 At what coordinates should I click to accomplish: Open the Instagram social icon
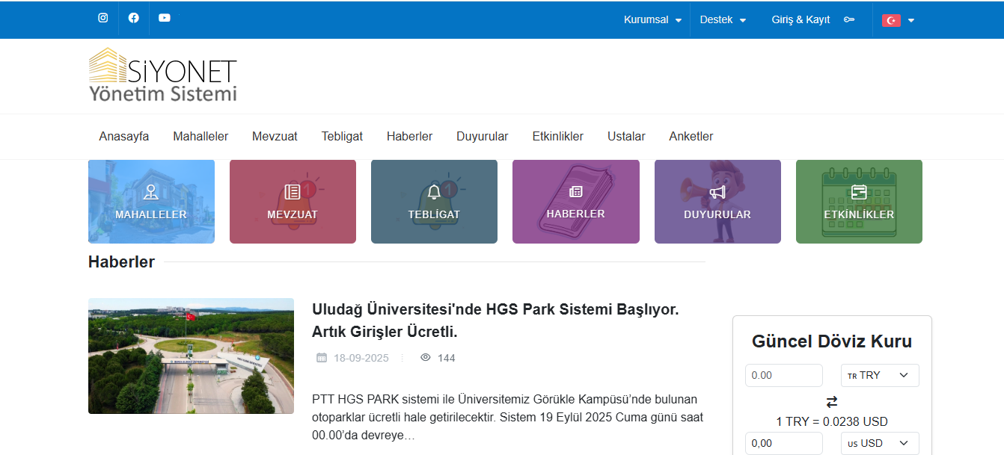(103, 19)
